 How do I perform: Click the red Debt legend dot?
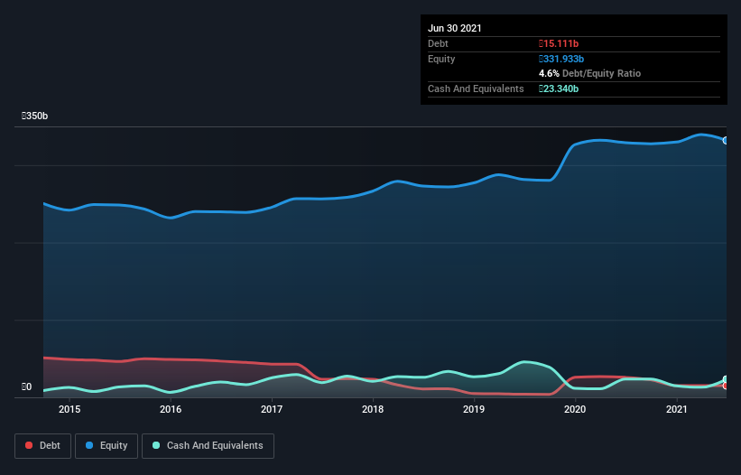29,445
